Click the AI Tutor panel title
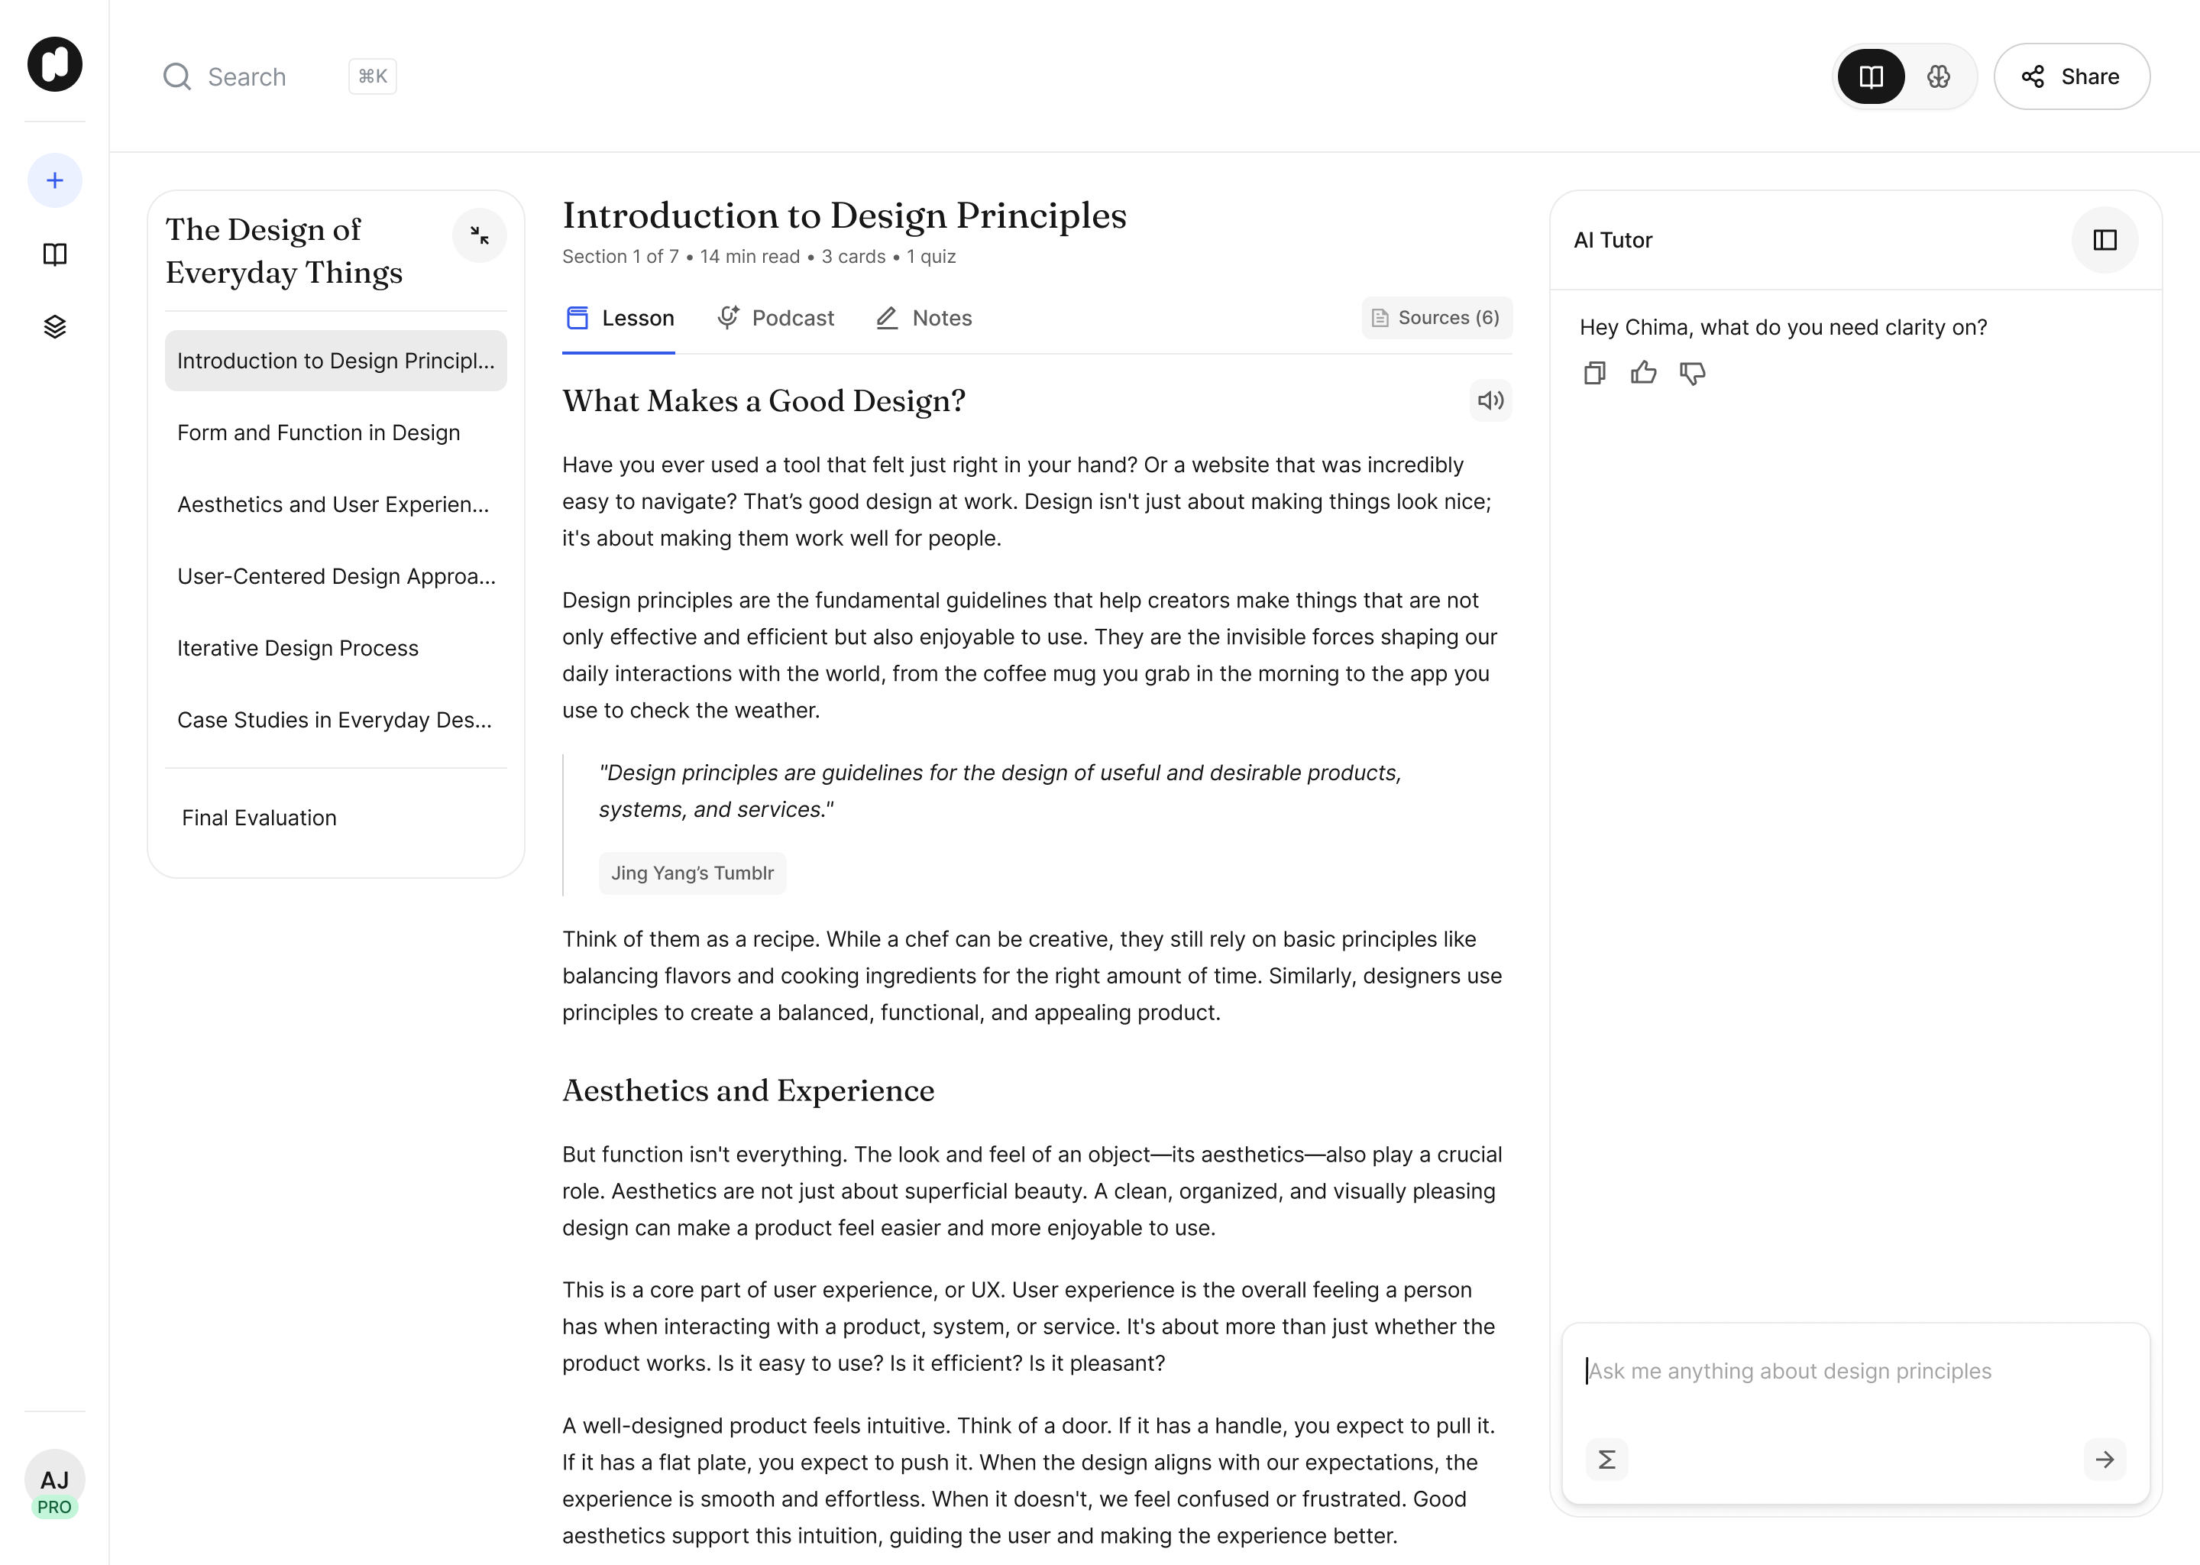This screenshot has width=2200, height=1565. click(x=1613, y=240)
